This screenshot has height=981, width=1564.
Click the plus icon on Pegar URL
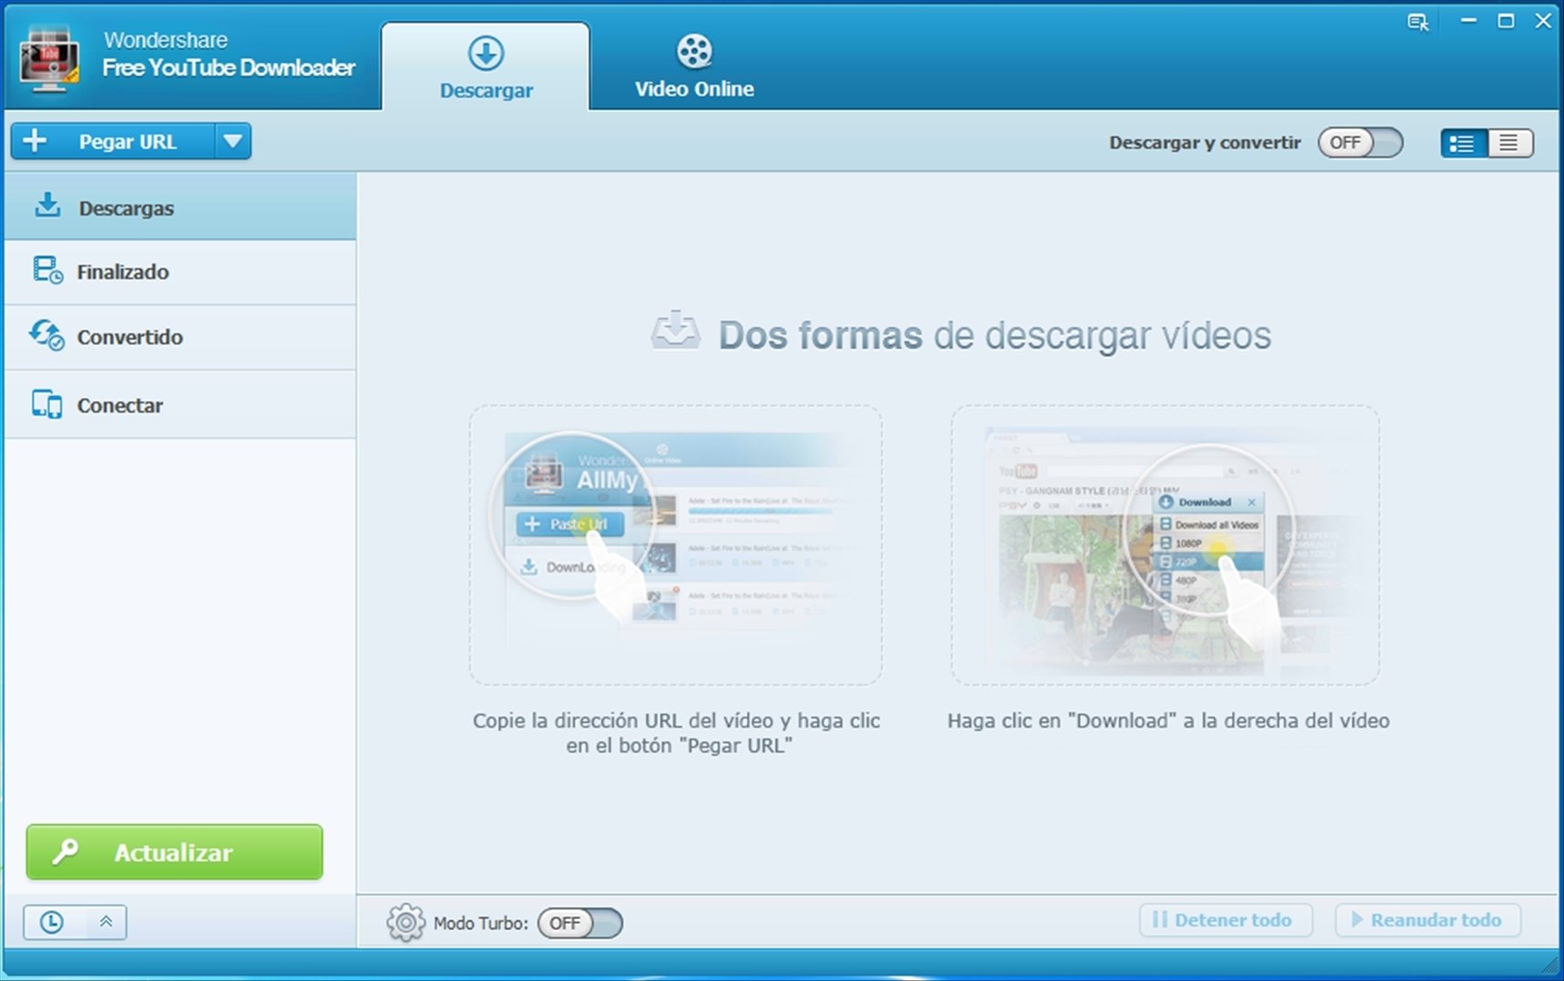coord(35,141)
